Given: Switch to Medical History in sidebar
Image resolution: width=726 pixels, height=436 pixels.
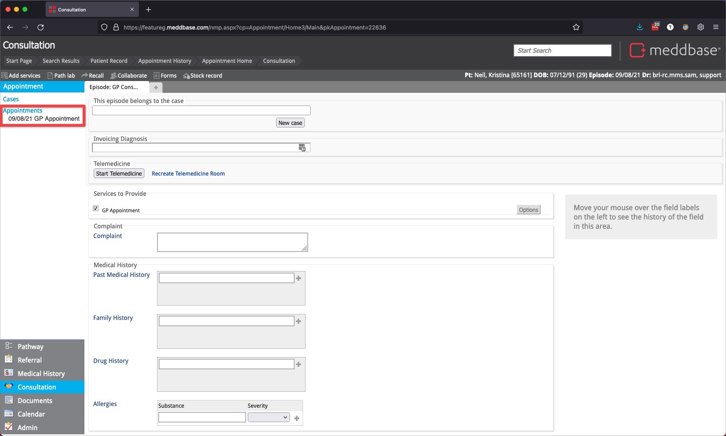Looking at the screenshot, I should [41, 374].
